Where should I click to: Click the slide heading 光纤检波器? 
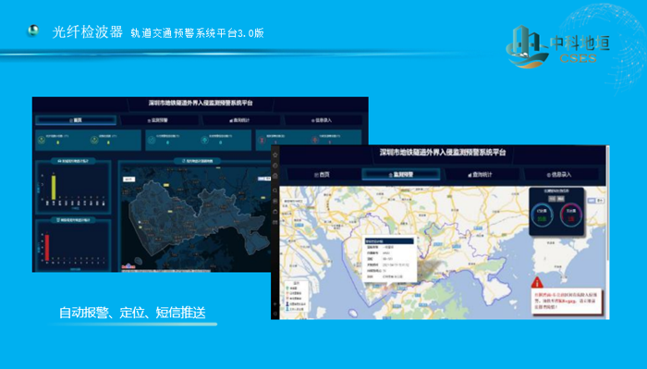[88, 31]
